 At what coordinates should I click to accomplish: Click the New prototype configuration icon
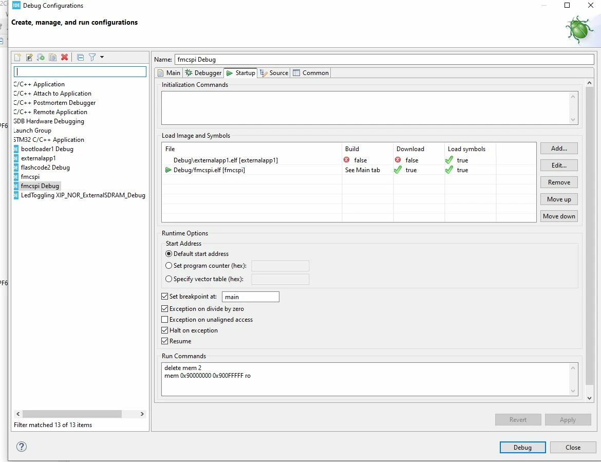29,58
